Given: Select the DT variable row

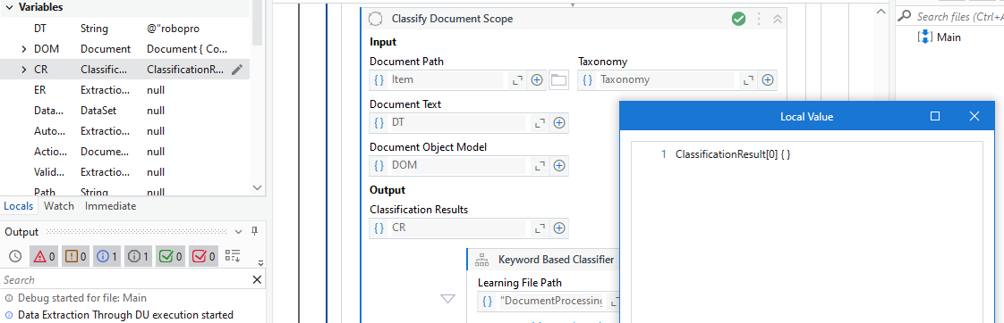Looking at the screenshot, I should (x=125, y=29).
